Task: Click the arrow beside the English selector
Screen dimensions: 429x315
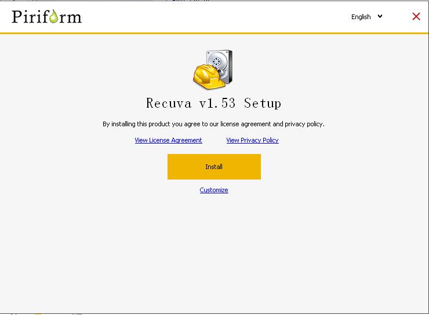Action: (380, 16)
